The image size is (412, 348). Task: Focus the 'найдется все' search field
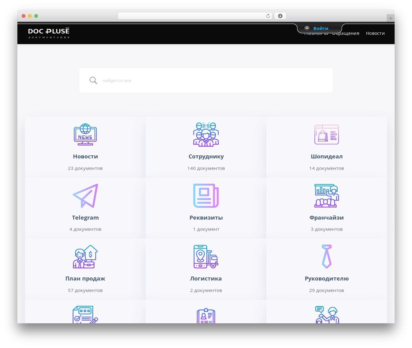coord(206,80)
